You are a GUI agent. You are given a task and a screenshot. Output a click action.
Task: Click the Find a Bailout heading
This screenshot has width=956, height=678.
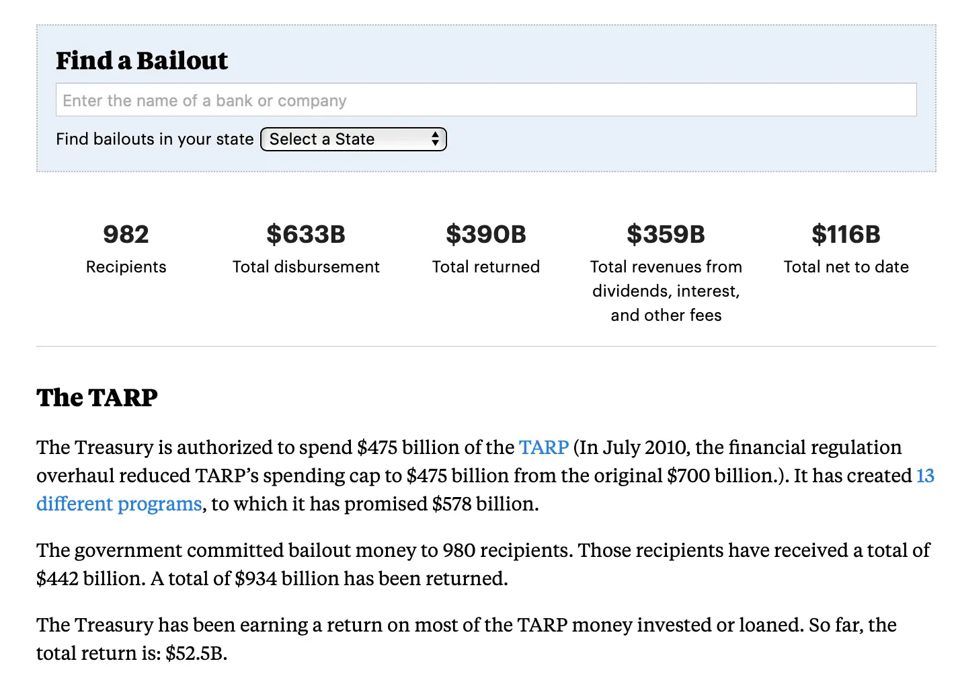[x=142, y=61]
